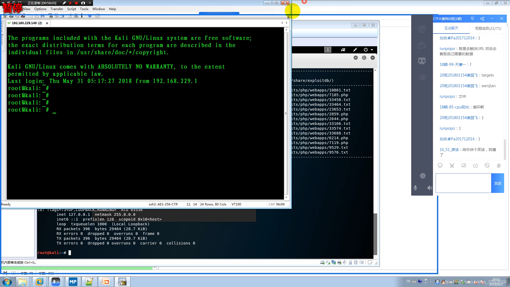Stop the screen recording

[x=76, y=3]
